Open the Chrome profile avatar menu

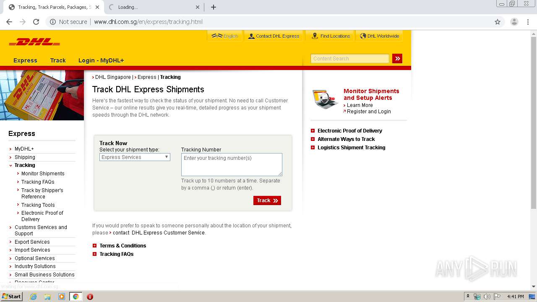tap(514, 22)
